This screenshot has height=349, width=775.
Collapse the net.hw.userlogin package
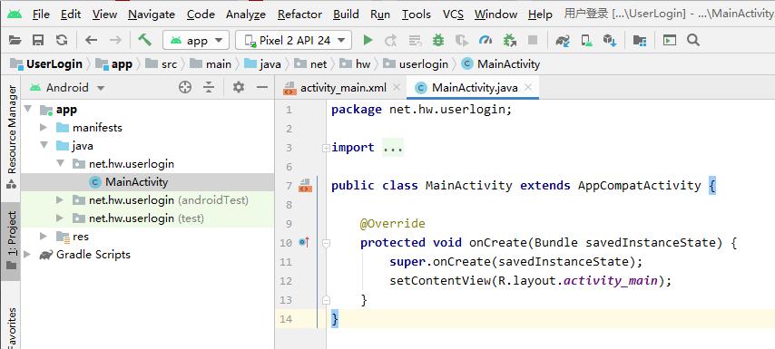pos(60,163)
